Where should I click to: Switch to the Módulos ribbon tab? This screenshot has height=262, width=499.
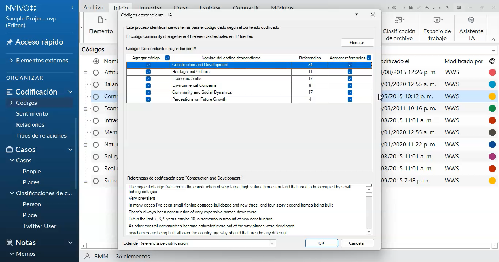[282, 8]
